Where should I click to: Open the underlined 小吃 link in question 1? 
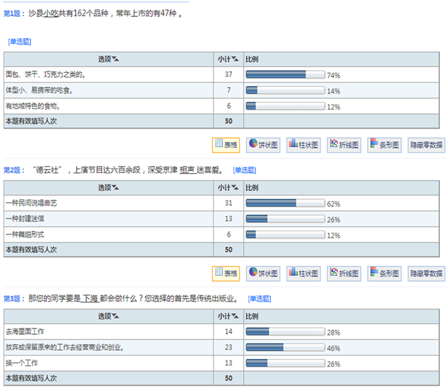[x=50, y=13]
